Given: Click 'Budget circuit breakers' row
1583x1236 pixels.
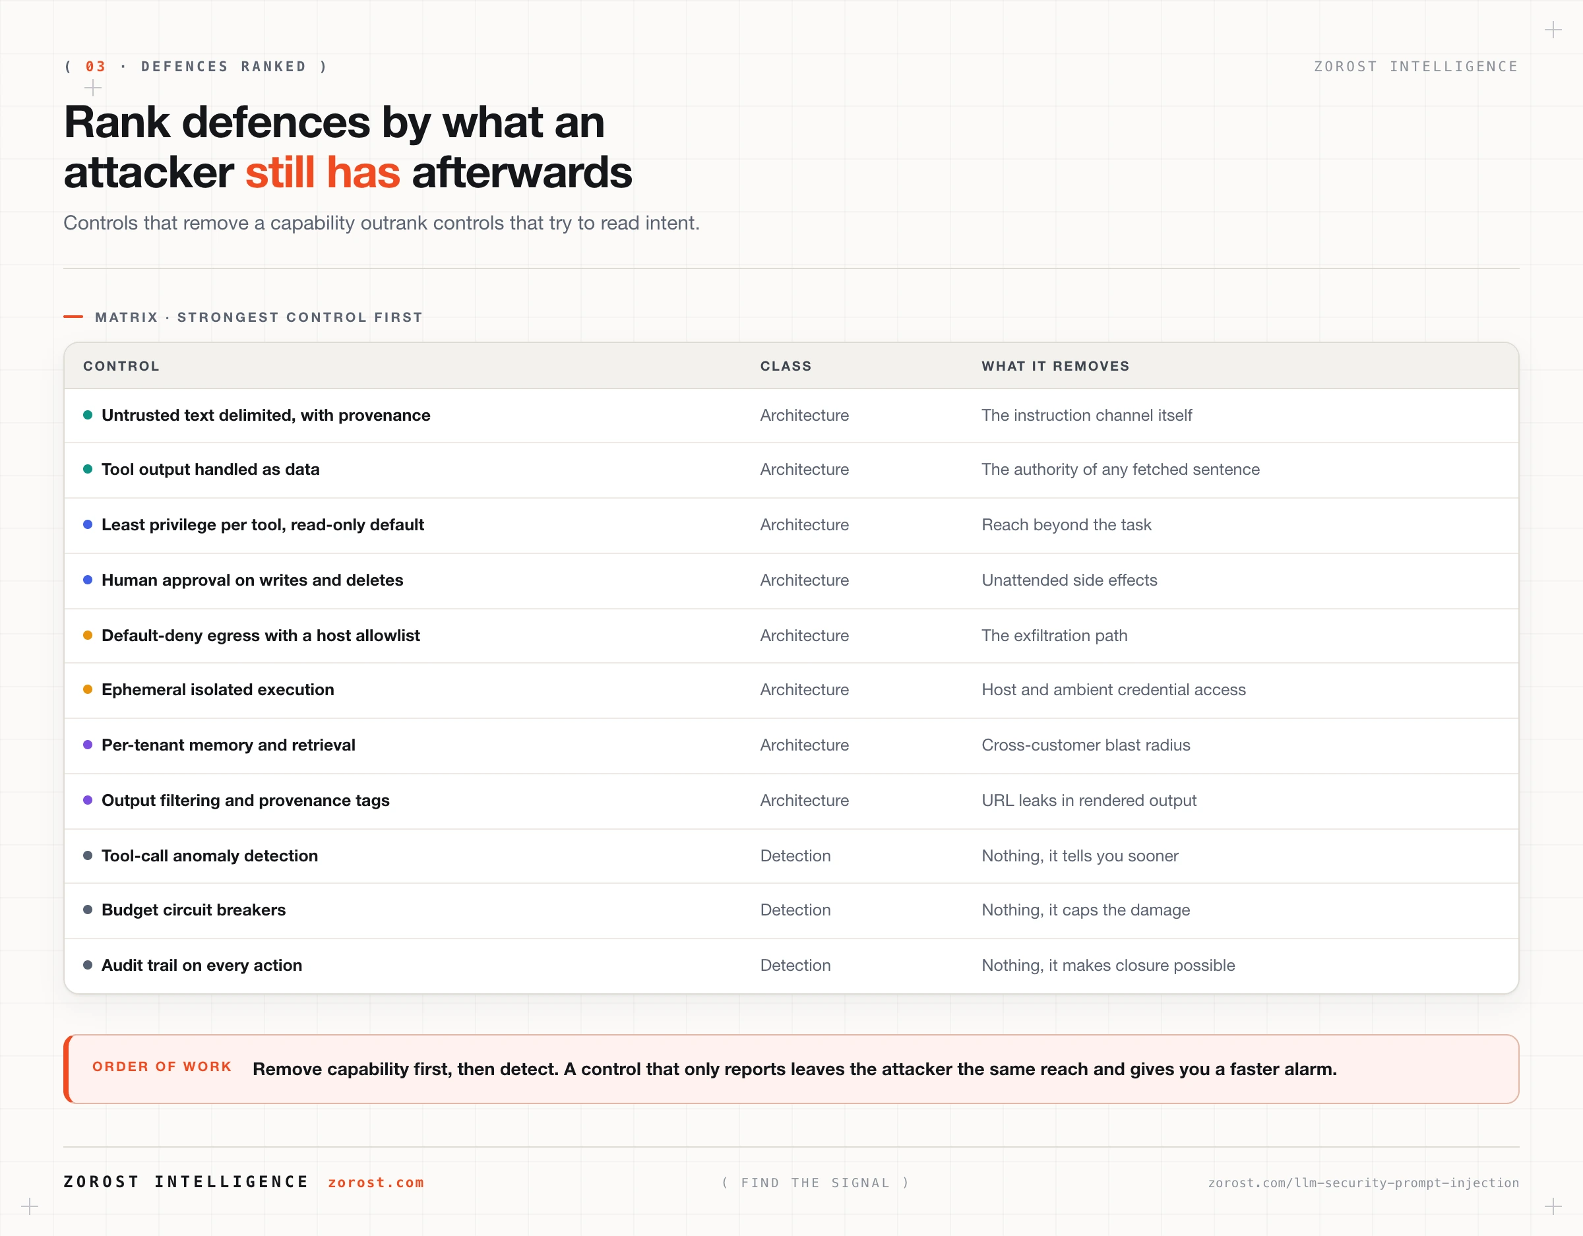Looking at the screenshot, I should (791, 910).
